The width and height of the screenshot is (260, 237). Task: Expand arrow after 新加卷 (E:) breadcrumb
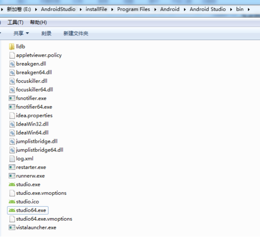tap(36, 9)
